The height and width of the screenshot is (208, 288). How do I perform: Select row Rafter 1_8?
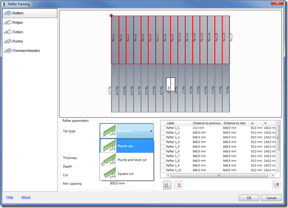[x=218, y=161]
